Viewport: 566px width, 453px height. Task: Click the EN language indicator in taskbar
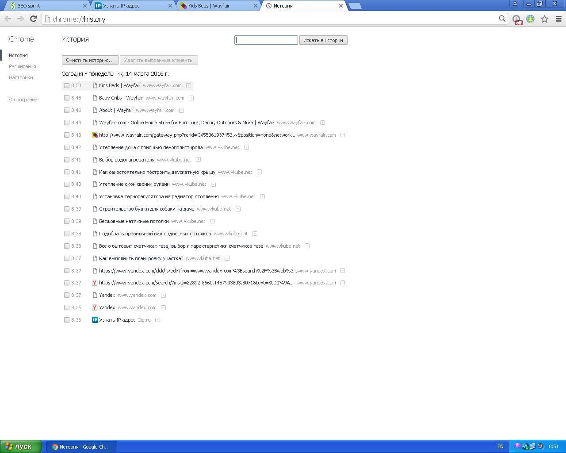tap(501, 447)
